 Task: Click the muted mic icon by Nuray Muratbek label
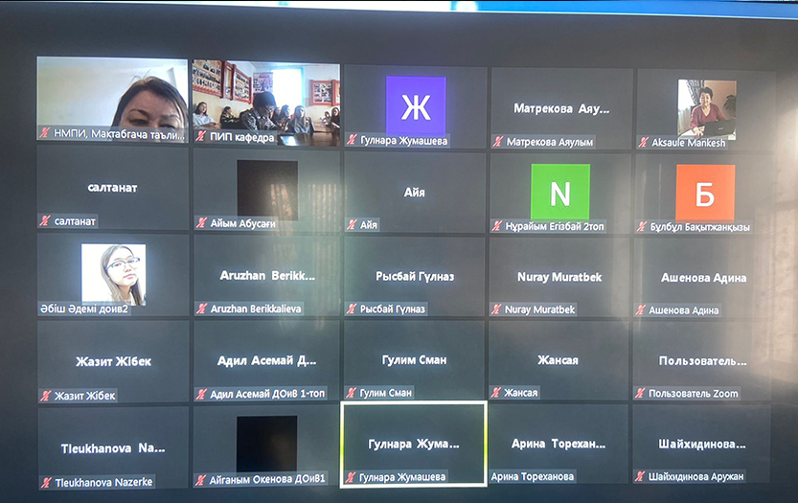pyautogui.click(x=497, y=309)
